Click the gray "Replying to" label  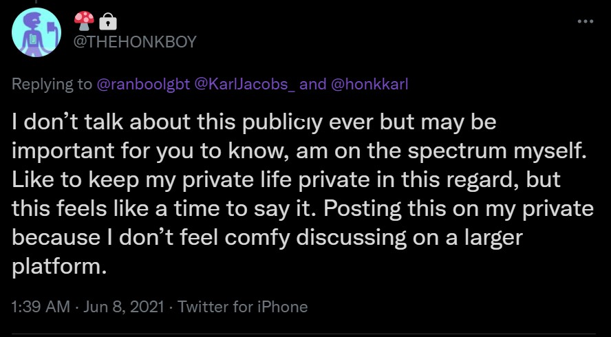(52, 84)
